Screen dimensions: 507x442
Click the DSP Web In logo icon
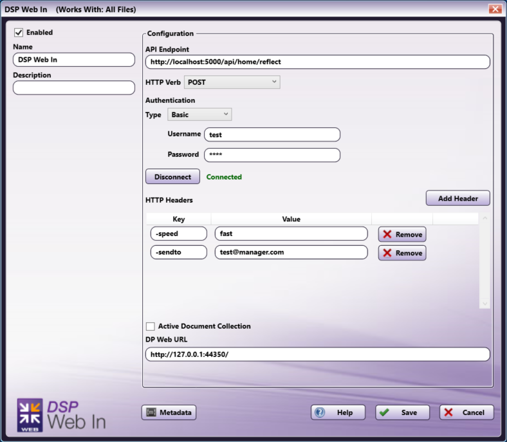pyautogui.click(x=30, y=415)
